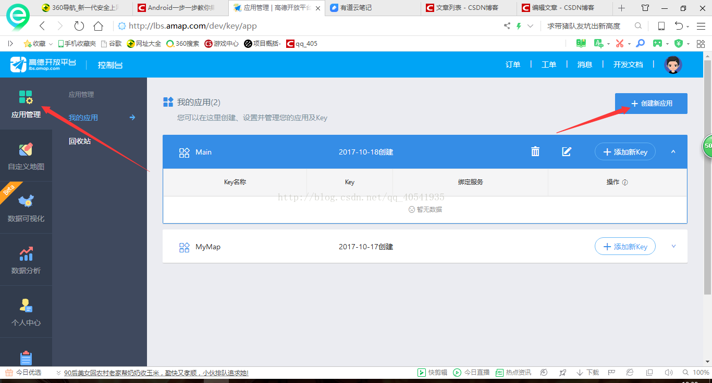Go back with browser back arrow
The image size is (712, 383).
click(x=43, y=26)
